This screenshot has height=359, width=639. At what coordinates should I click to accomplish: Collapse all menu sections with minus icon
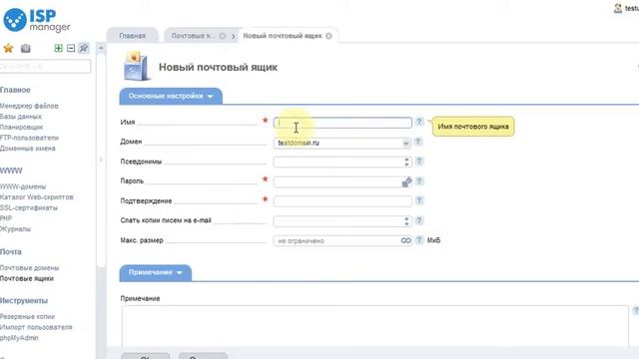pyautogui.click(x=71, y=48)
